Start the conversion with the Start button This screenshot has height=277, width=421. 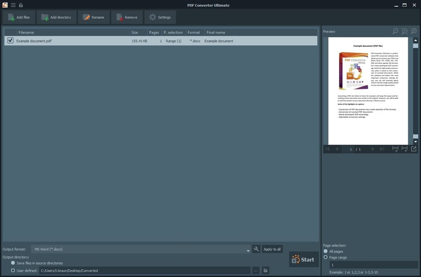click(304, 259)
